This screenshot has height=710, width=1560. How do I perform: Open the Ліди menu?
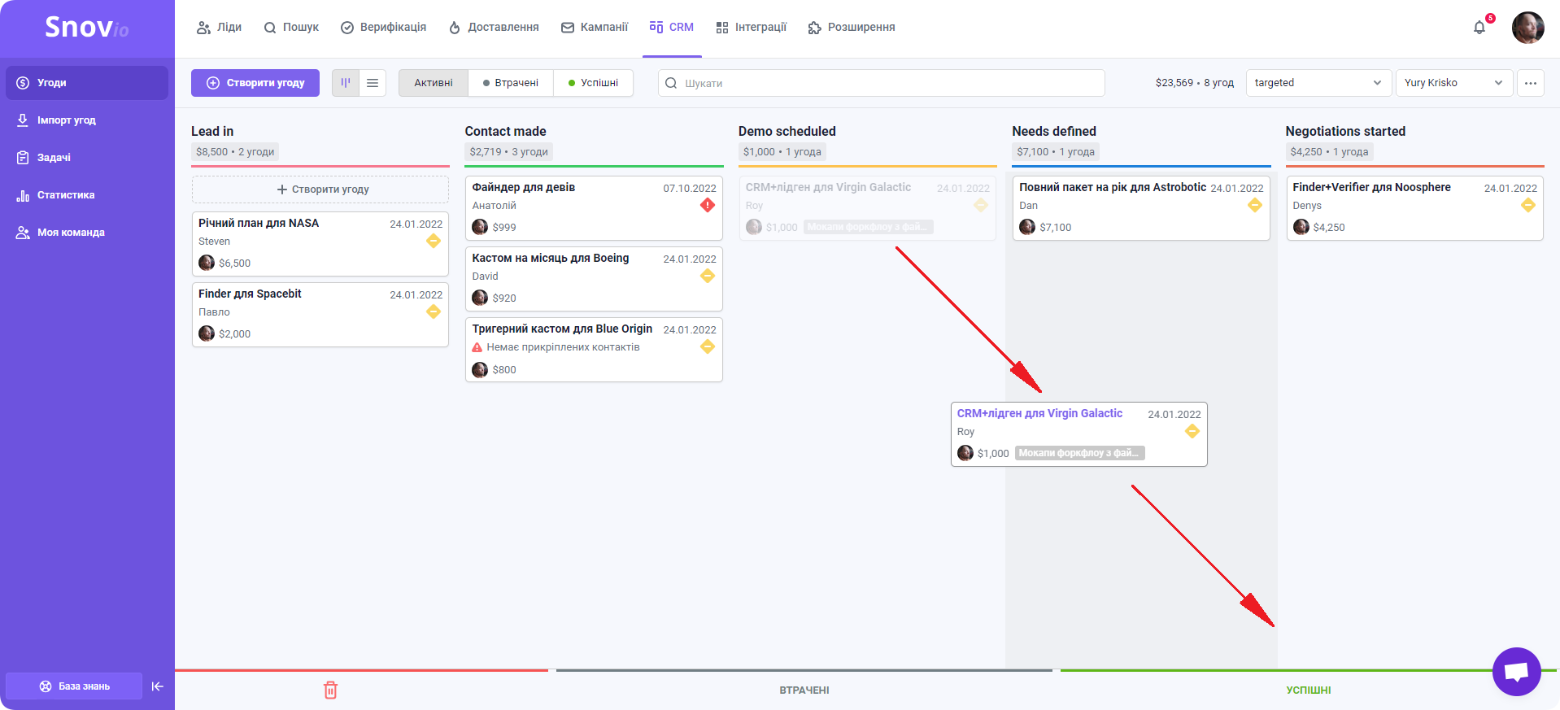pyautogui.click(x=219, y=27)
